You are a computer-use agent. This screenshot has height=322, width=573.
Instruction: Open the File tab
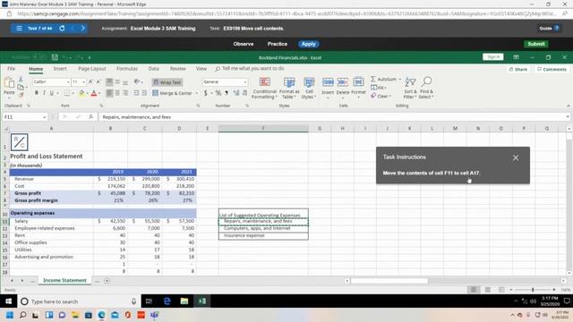click(x=12, y=69)
